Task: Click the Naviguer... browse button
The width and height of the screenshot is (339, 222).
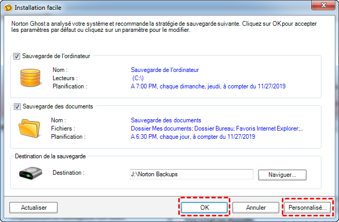Action: click(282, 175)
